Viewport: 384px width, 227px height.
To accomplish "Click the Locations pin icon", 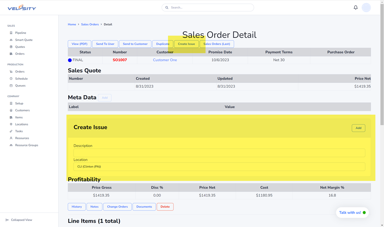I will [x=11, y=124].
